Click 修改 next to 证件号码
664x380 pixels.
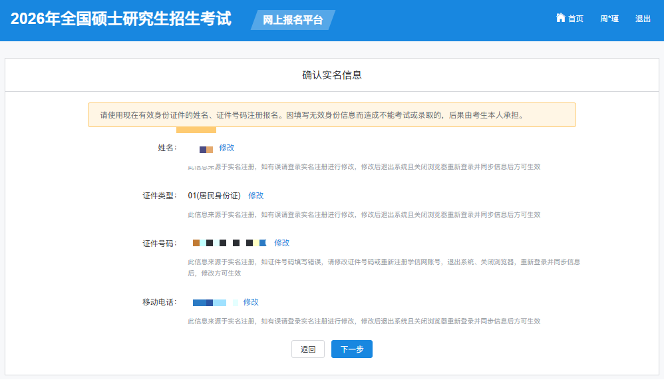pos(281,243)
